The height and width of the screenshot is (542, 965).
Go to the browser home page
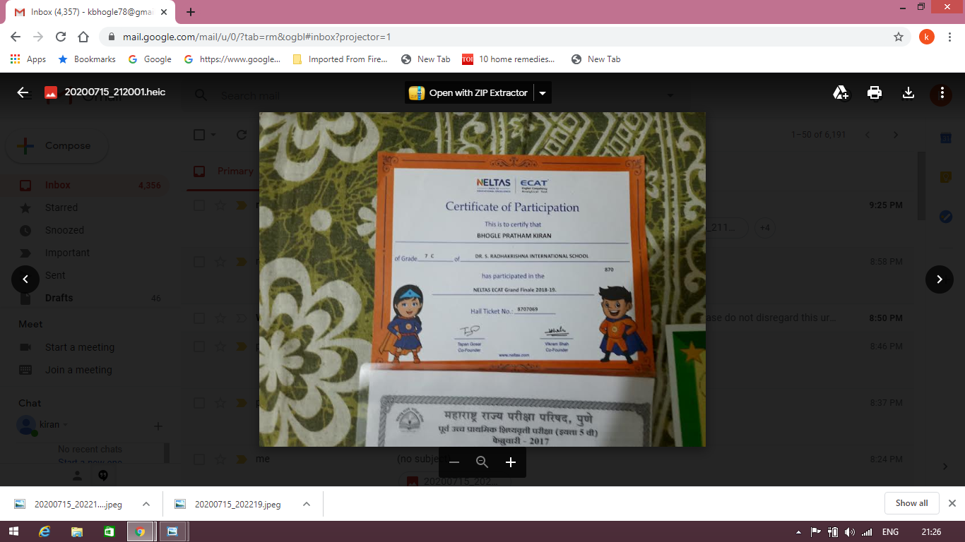(x=83, y=37)
